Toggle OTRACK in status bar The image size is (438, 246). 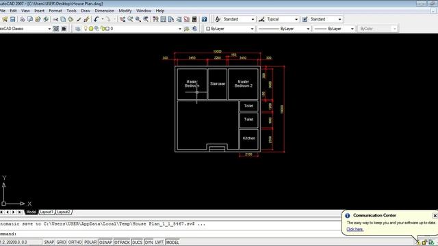tap(122, 243)
